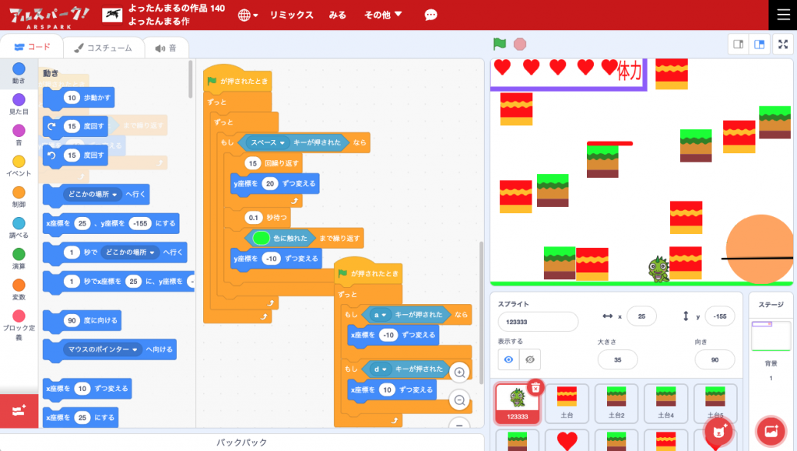This screenshot has width=797, height=451.
Task: Select the 土台 sprite thumbnail
Action: 567,404
